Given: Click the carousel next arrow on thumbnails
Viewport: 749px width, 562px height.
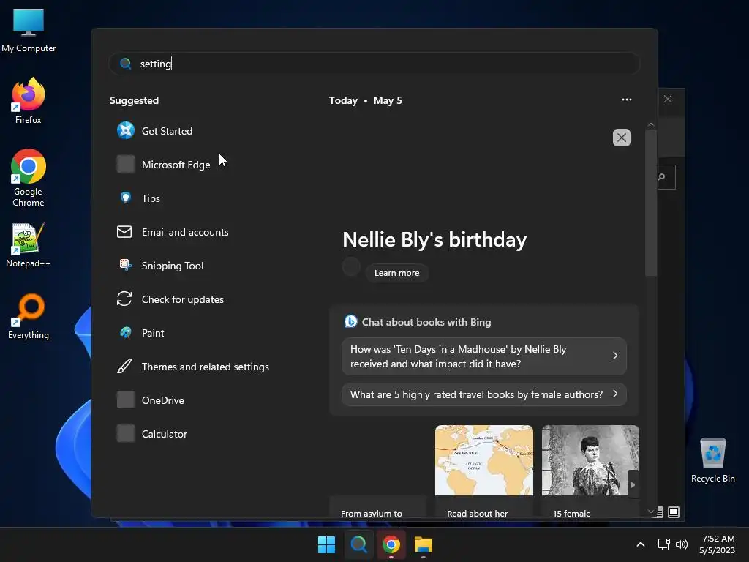Looking at the screenshot, I should (x=633, y=484).
